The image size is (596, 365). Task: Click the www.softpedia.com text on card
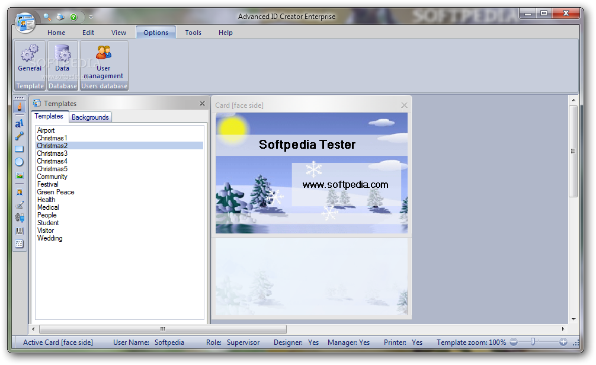(345, 185)
